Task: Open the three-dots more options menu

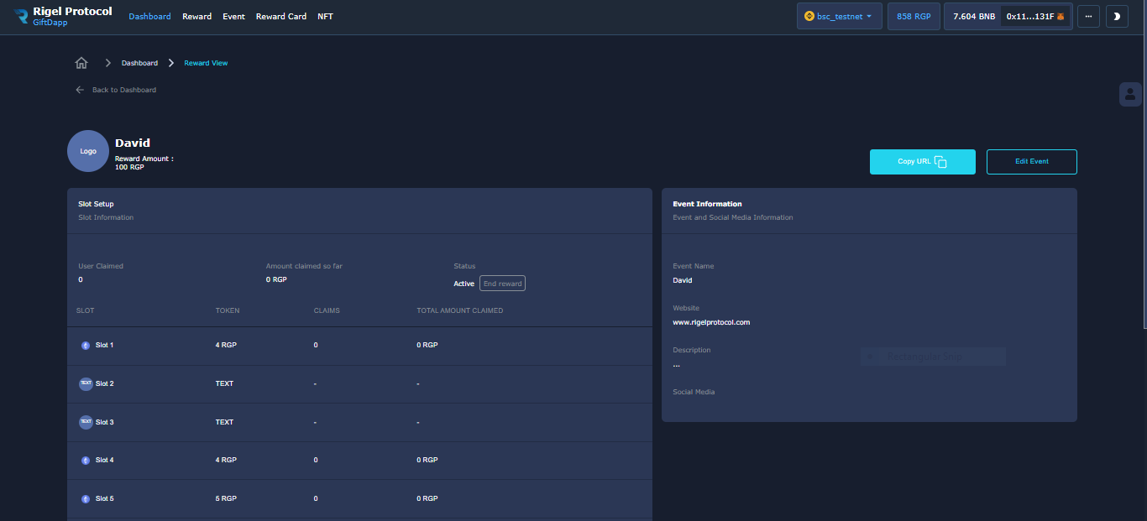Action: (1088, 16)
